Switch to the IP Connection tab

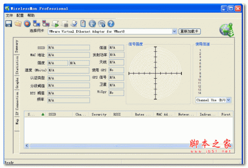(x=17, y=103)
